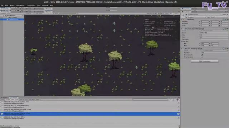
Task: Open Transform preset selector icon
Action: [226, 20]
